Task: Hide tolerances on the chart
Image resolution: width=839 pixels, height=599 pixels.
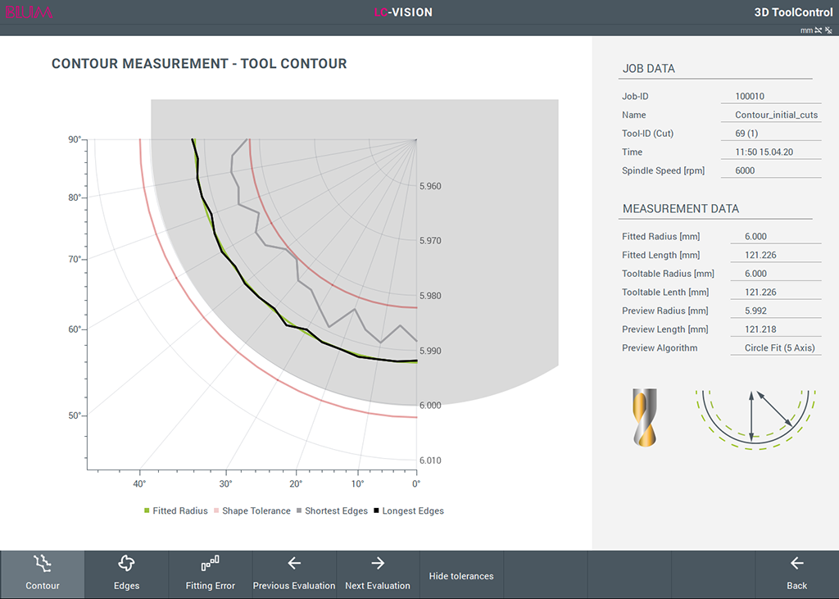Action: point(461,574)
